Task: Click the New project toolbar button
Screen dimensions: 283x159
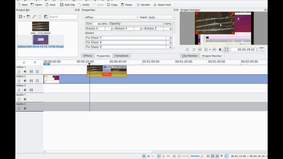Action: [x=23, y=5]
